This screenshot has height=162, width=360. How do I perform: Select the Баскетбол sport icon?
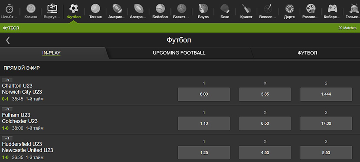(x=181, y=11)
